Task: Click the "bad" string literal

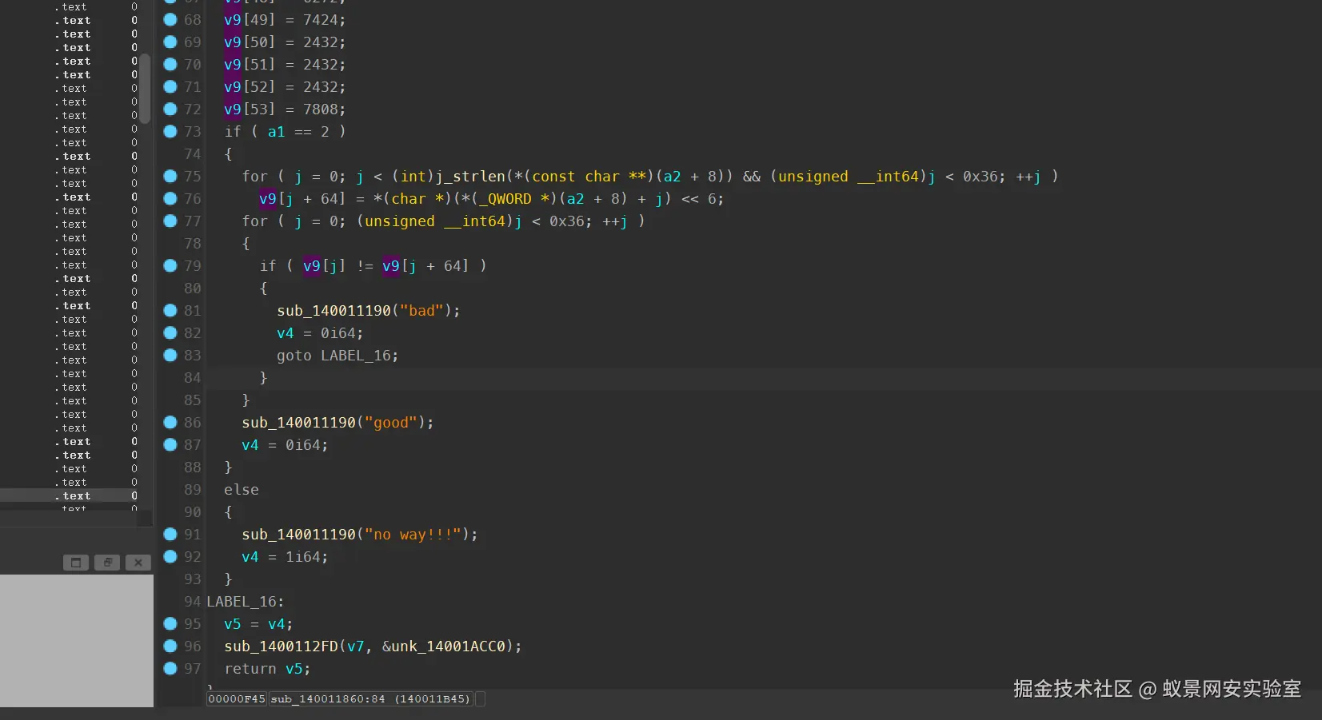Action: click(421, 310)
